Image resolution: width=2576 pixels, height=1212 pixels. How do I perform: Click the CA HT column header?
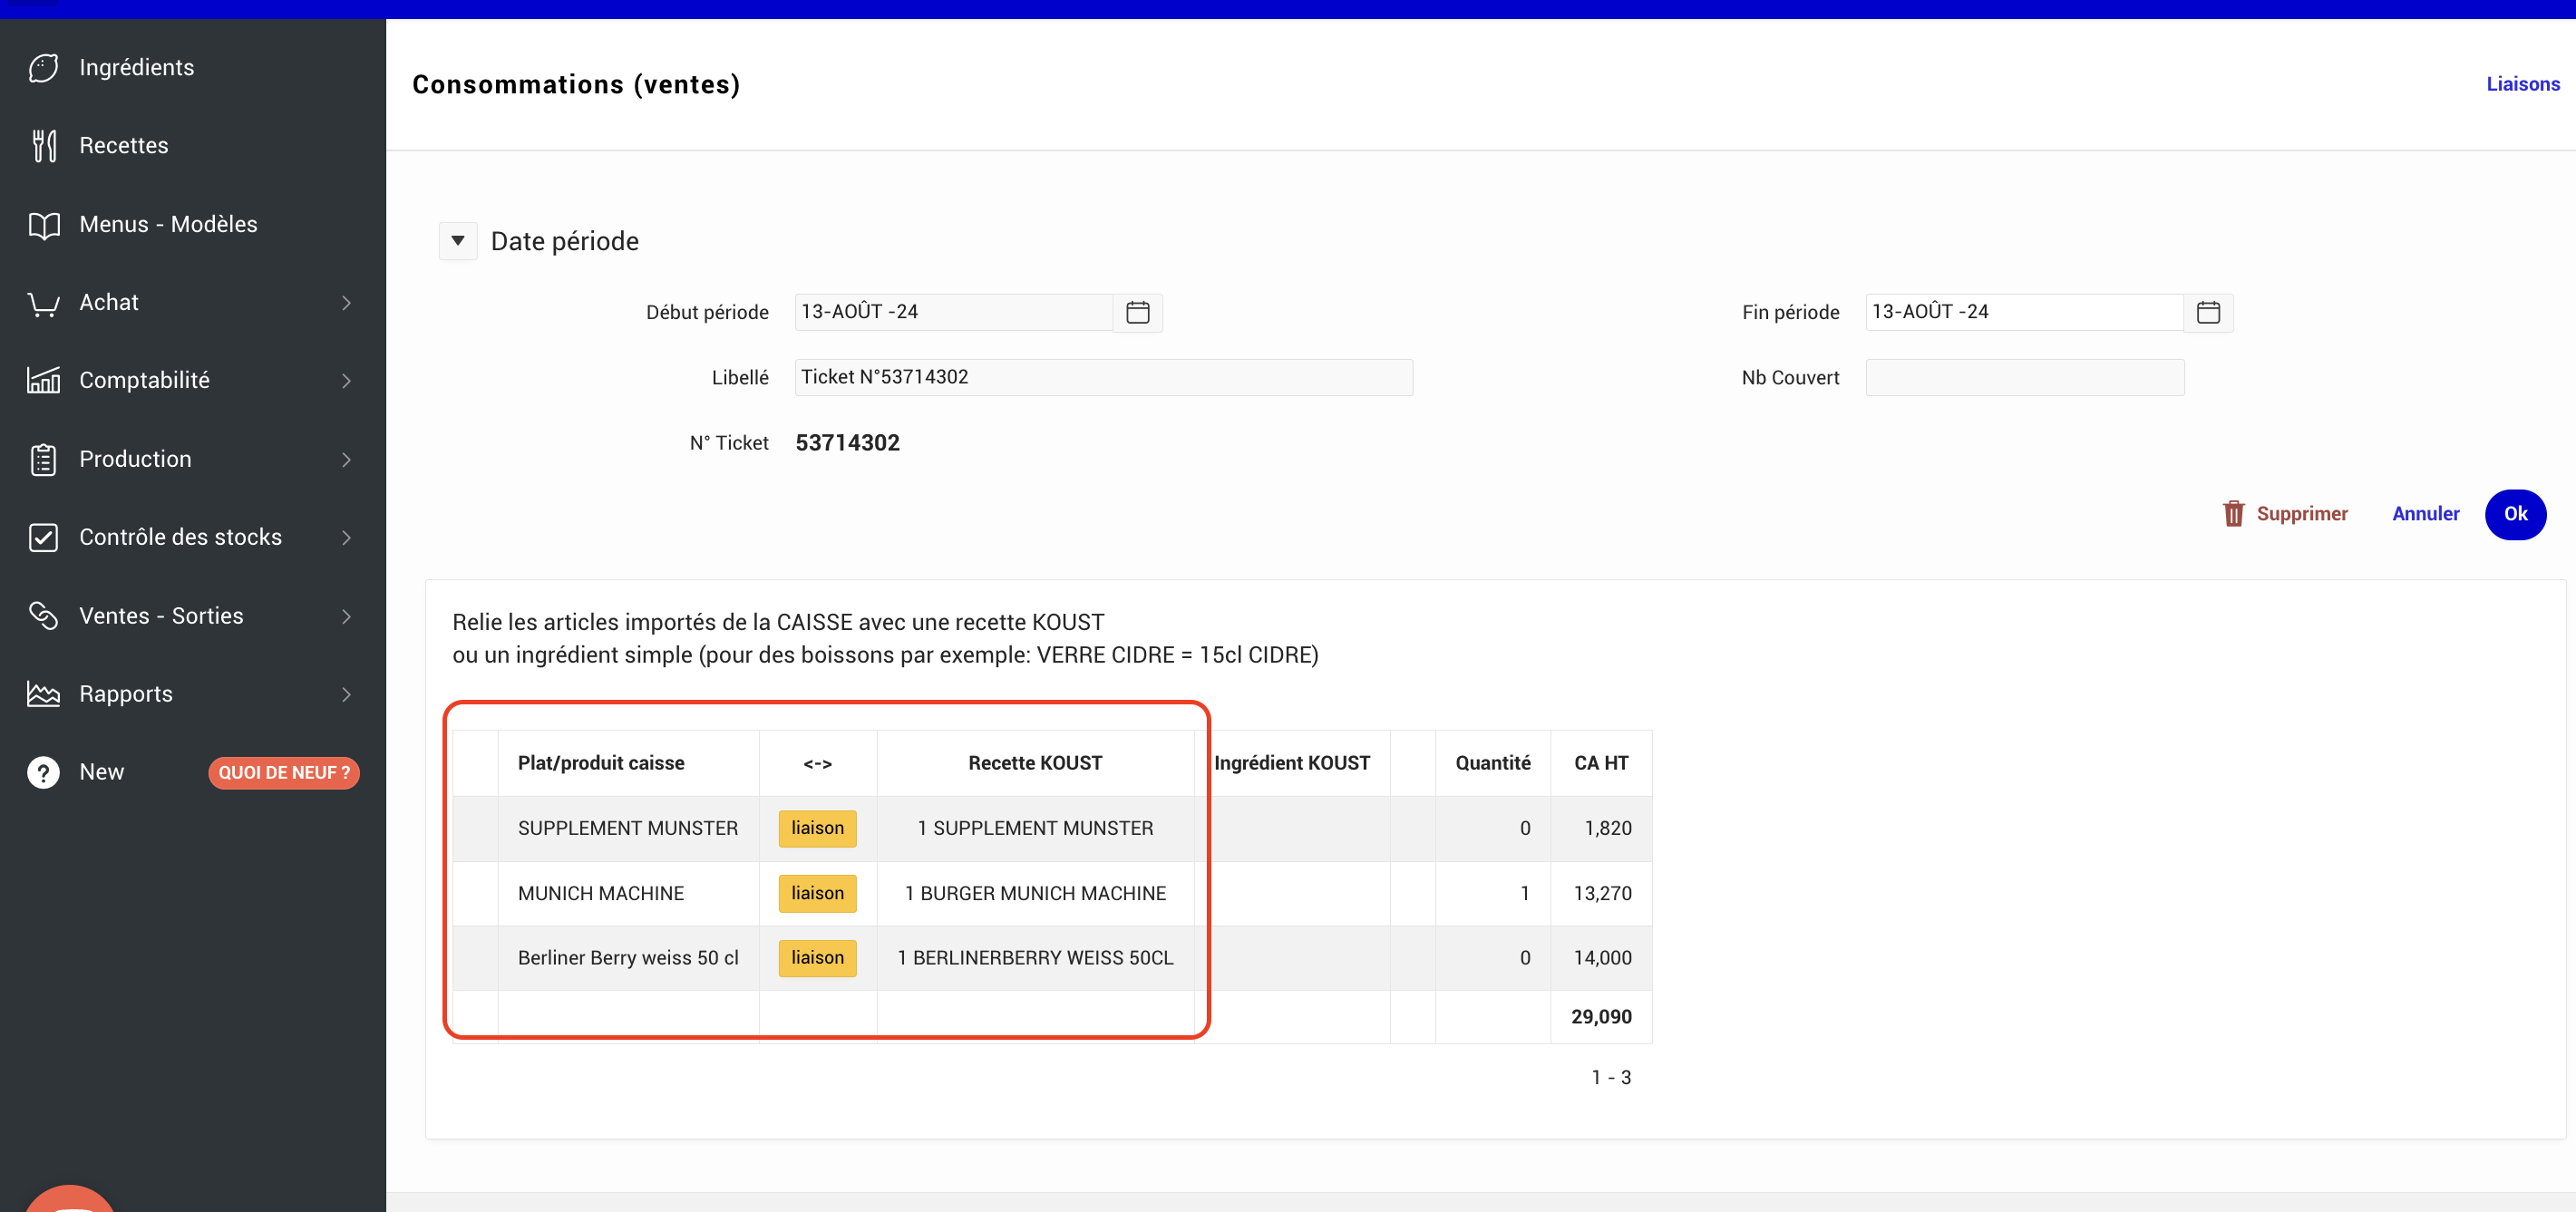click(x=1601, y=763)
